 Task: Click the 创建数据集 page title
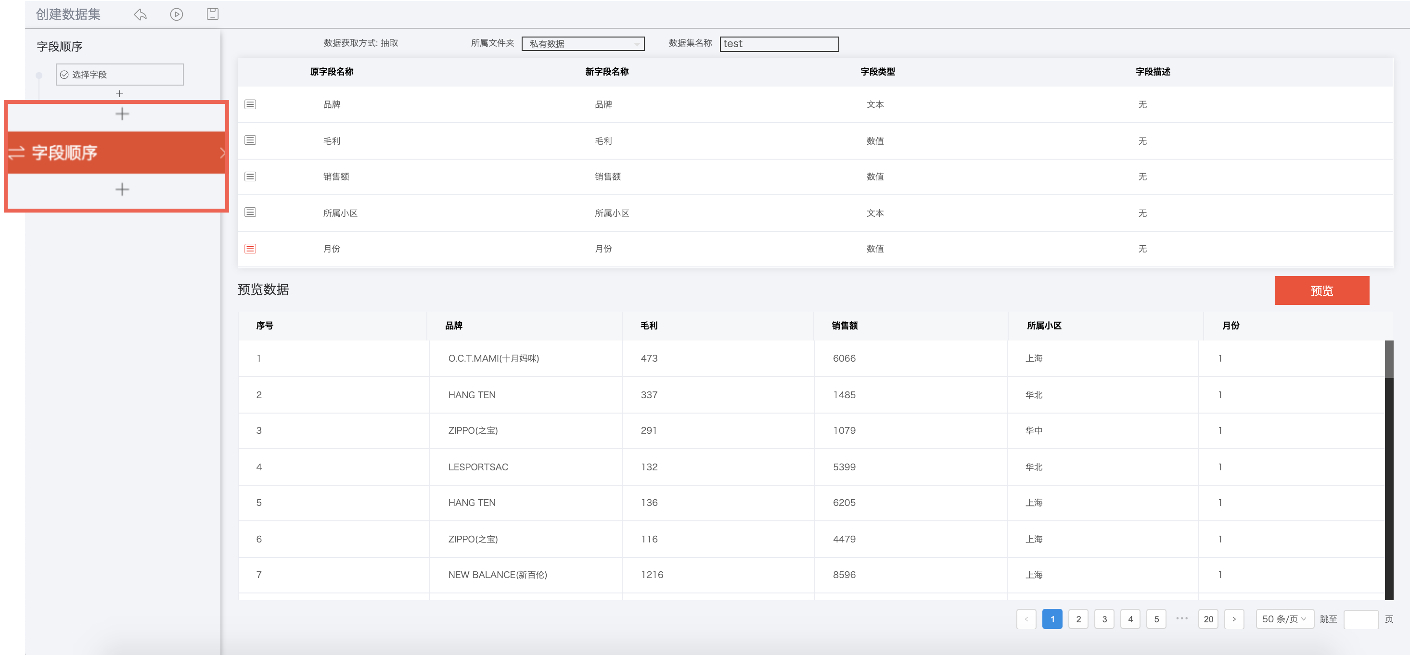pyautogui.click(x=68, y=14)
